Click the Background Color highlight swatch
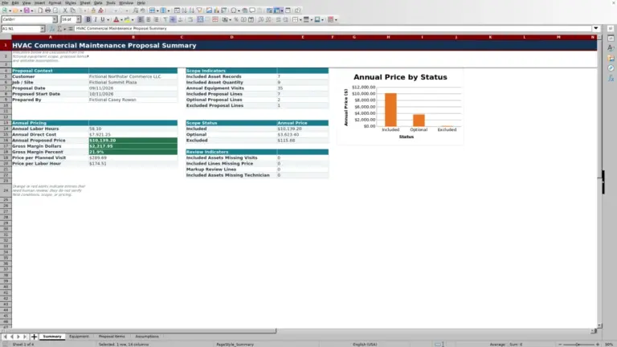Viewport: 617px width, 347px height. (x=127, y=19)
